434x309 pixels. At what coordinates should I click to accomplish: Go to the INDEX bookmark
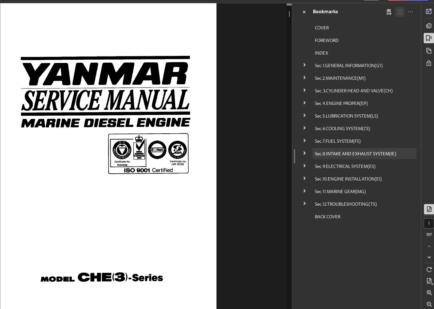click(322, 53)
